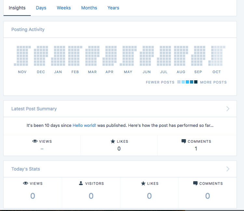Click the VISITORS label in Today's Stats
The height and width of the screenshot is (211, 244).
tap(94, 183)
